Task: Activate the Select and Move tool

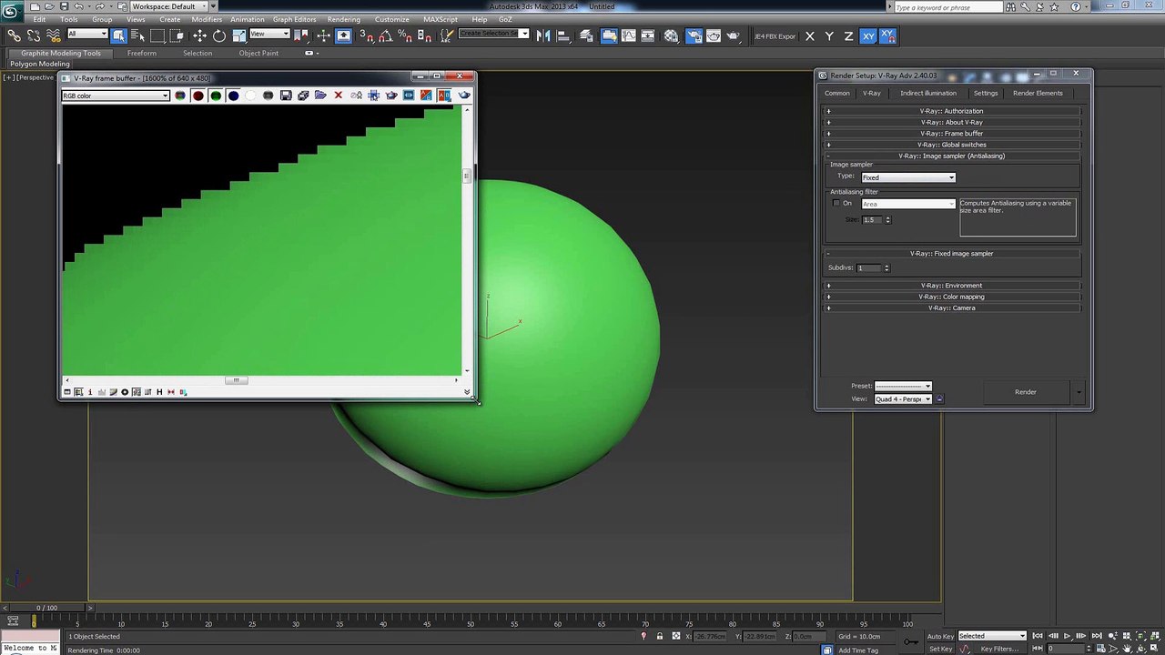Action: click(x=199, y=35)
